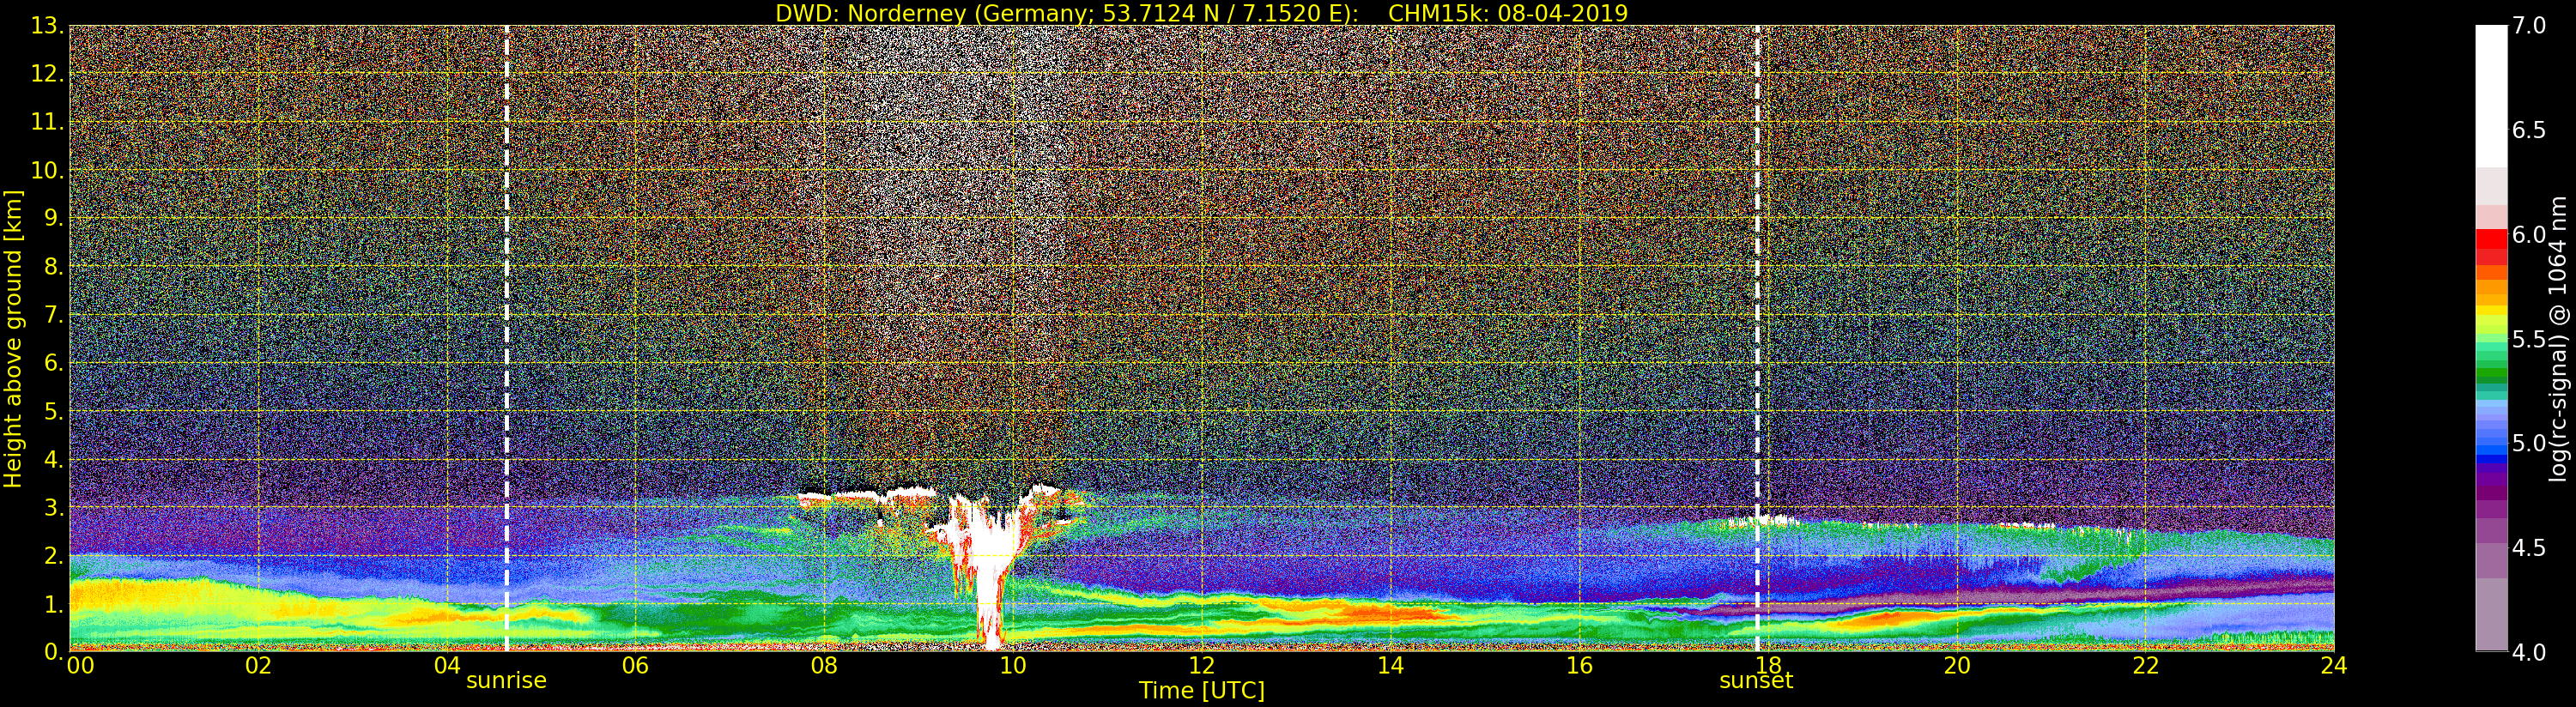Click the white top segment of the colorbar
The width and height of the screenshot is (2576, 707).
click(2491, 96)
